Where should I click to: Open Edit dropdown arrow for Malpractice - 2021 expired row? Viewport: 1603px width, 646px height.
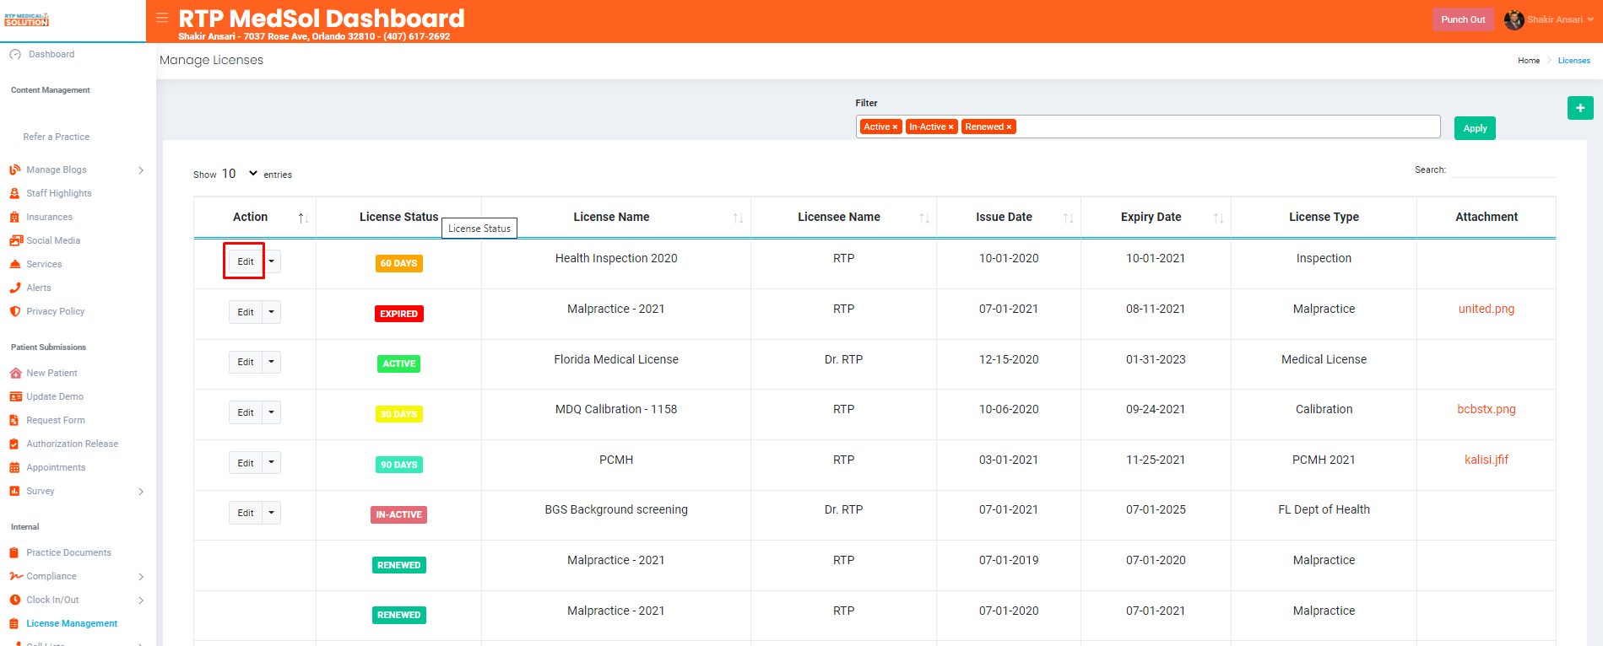pos(272,312)
